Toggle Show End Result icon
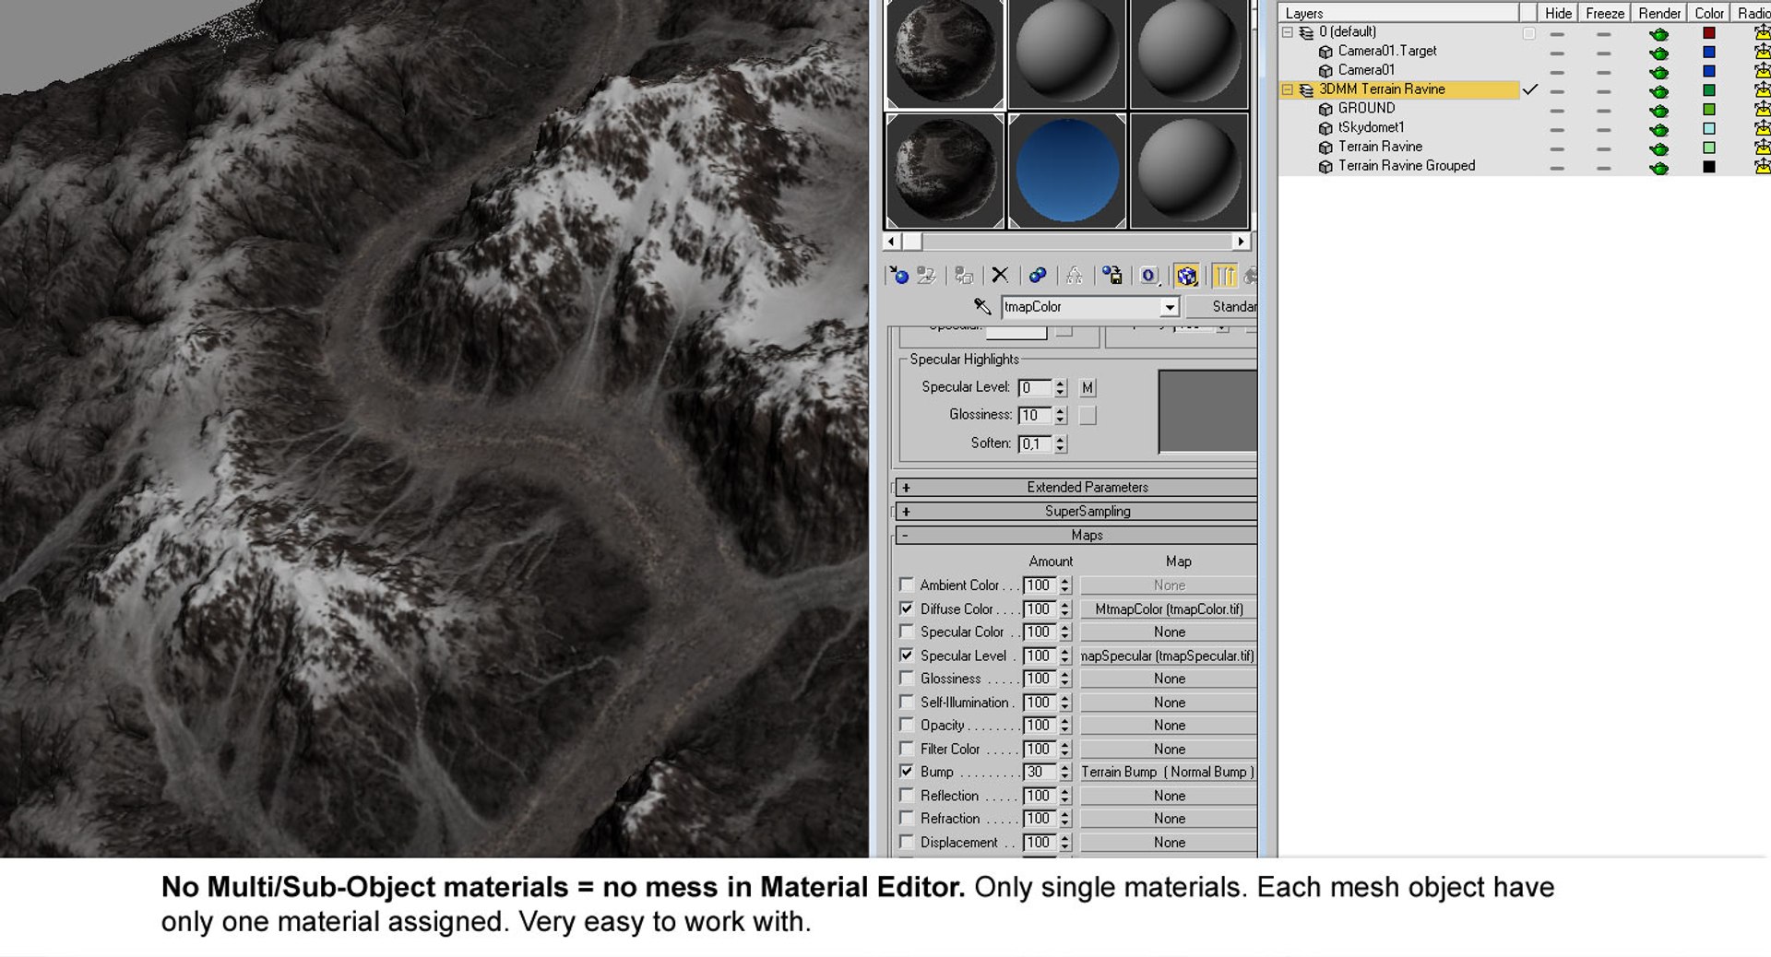 pos(1224,275)
